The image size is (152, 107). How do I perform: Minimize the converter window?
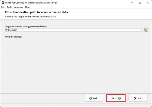point(132,2)
